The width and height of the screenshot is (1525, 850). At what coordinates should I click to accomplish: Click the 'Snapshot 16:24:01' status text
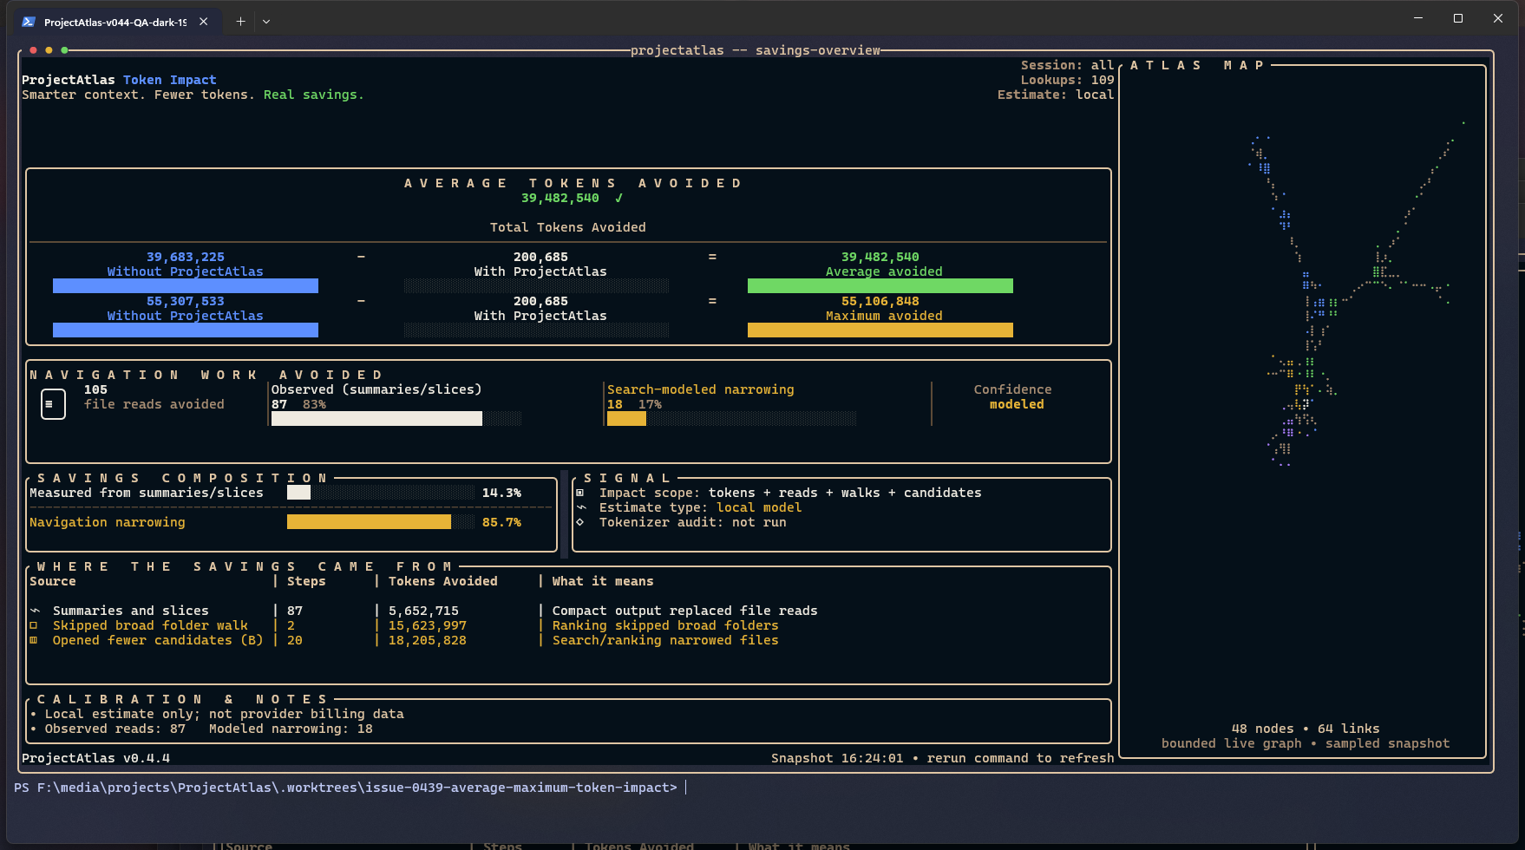point(837,758)
